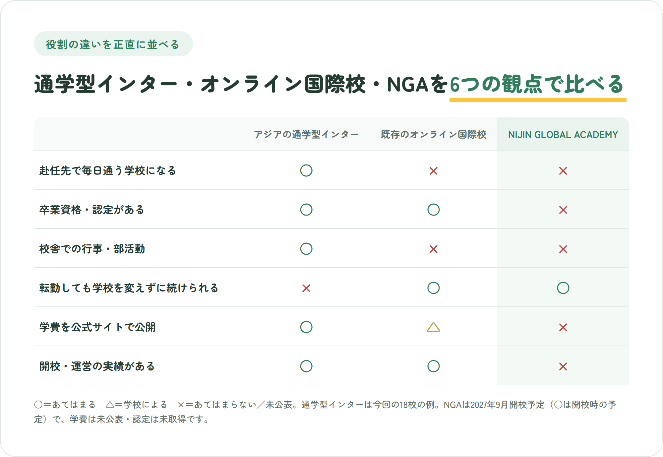Click the row label 開校・運営の実績がある

point(97,366)
